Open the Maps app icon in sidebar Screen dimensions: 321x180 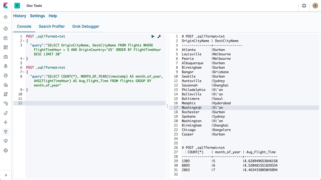pyautogui.click(x=5, y=66)
